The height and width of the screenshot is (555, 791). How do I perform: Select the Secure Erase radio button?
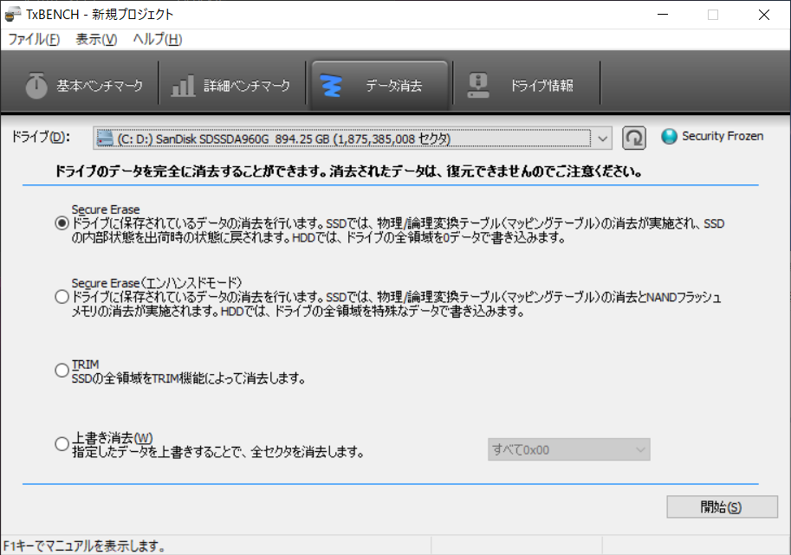point(62,223)
